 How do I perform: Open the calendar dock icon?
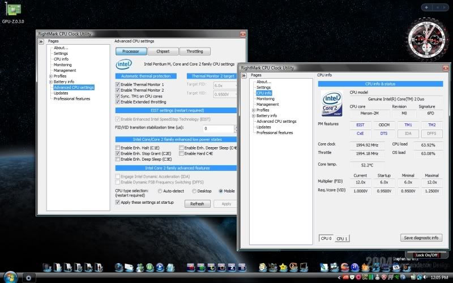(395, 267)
